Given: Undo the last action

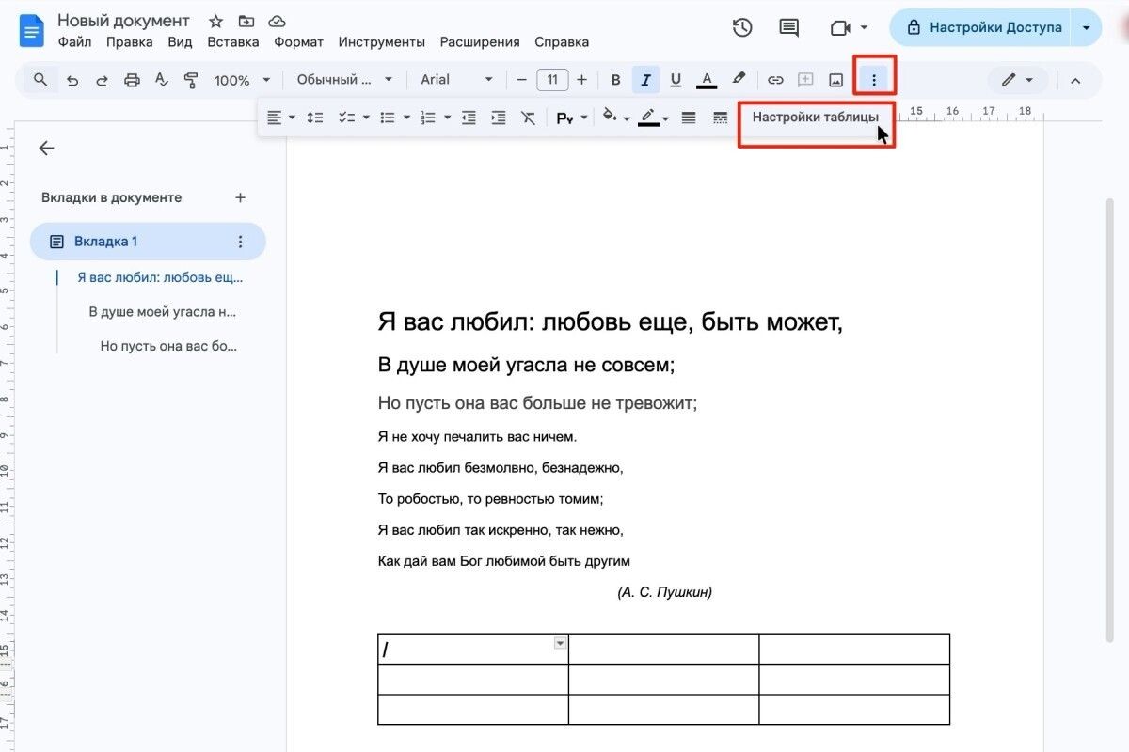Looking at the screenshot, I should point(72,81).
